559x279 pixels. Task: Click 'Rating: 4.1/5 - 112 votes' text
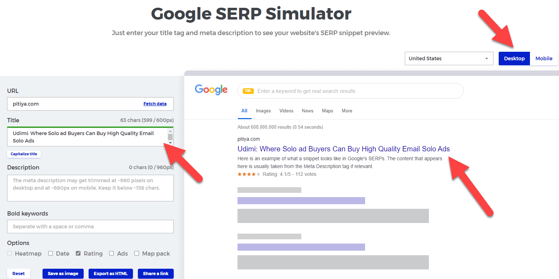point(289,174)
